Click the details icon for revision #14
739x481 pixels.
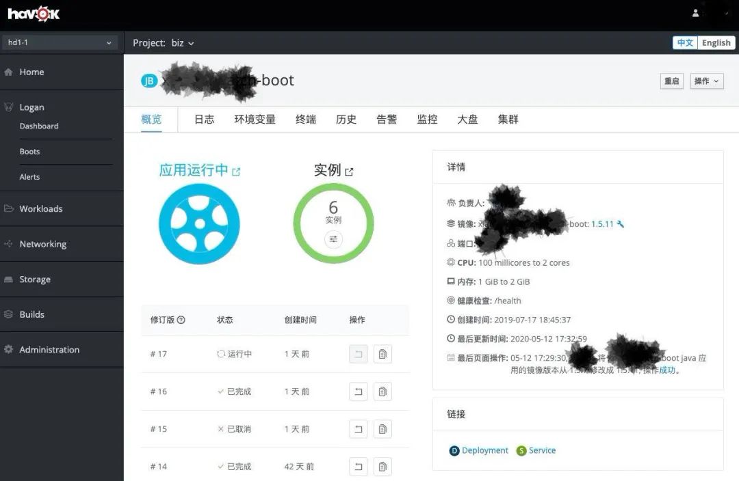pyautogui.click(x=383, y=467)
